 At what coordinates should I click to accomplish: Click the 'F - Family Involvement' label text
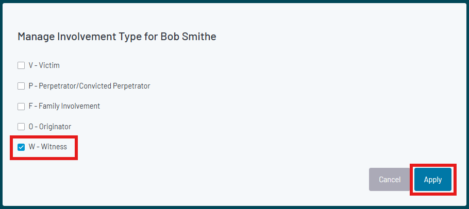coord(64,106)
